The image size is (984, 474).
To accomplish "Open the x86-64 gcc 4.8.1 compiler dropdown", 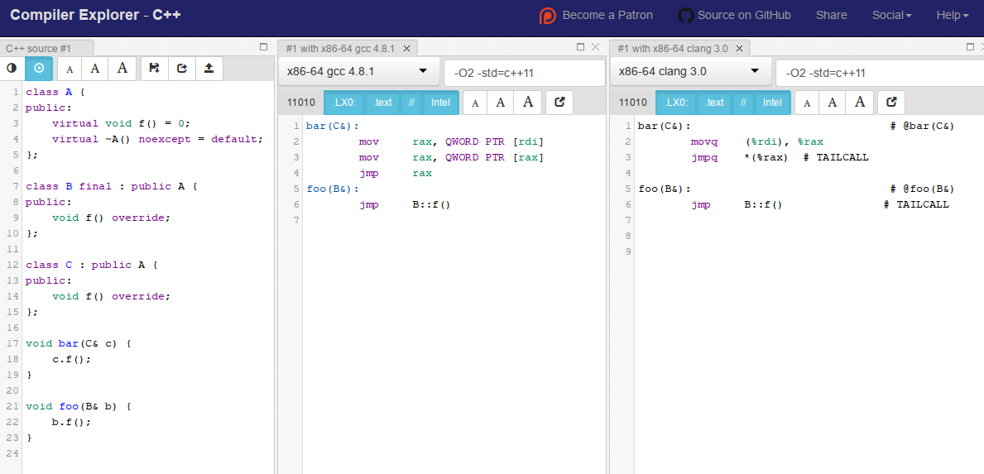I will pyautogui.click(x=358, y=72).
